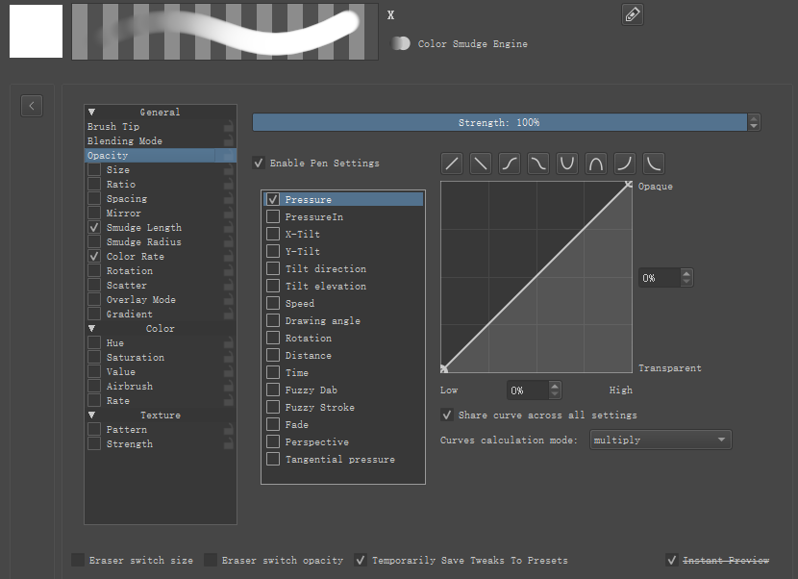Screen dimensions: 798x579
Task: Apply the U-shaped curve preset
Action: point(567,164)
